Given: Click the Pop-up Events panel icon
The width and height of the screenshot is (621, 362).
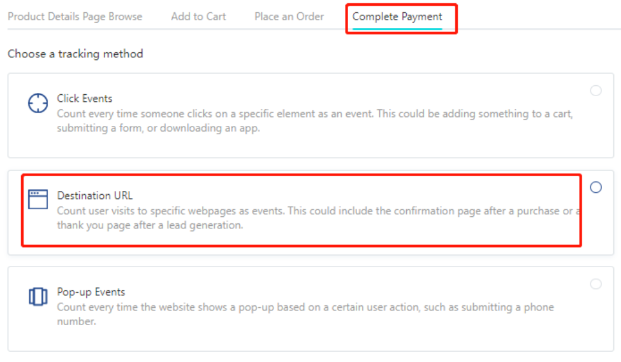Looking at the screenshot, I should (38, 296).
